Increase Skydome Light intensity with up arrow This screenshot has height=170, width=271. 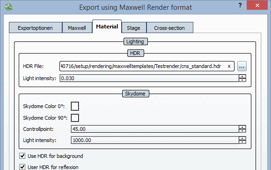click(x=242, y=138)
